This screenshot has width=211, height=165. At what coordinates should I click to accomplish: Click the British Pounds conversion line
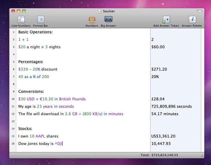52,99
